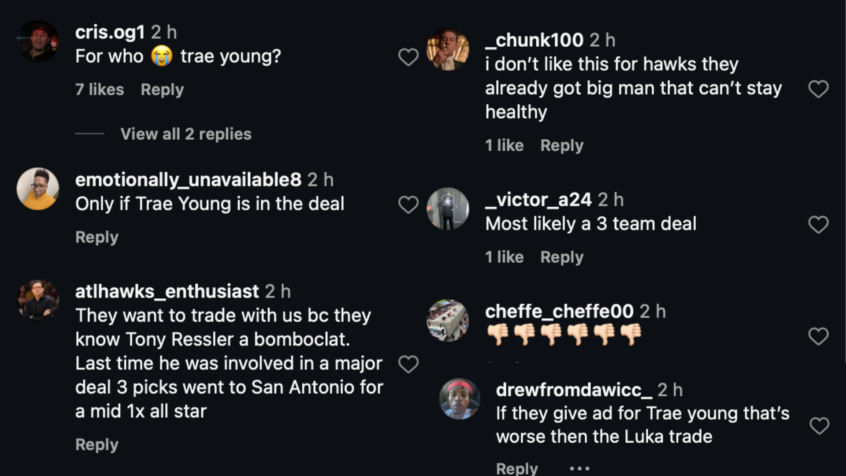Reply to cris.og1's comment
The image size is (846, 476).
tap(162, 89)
